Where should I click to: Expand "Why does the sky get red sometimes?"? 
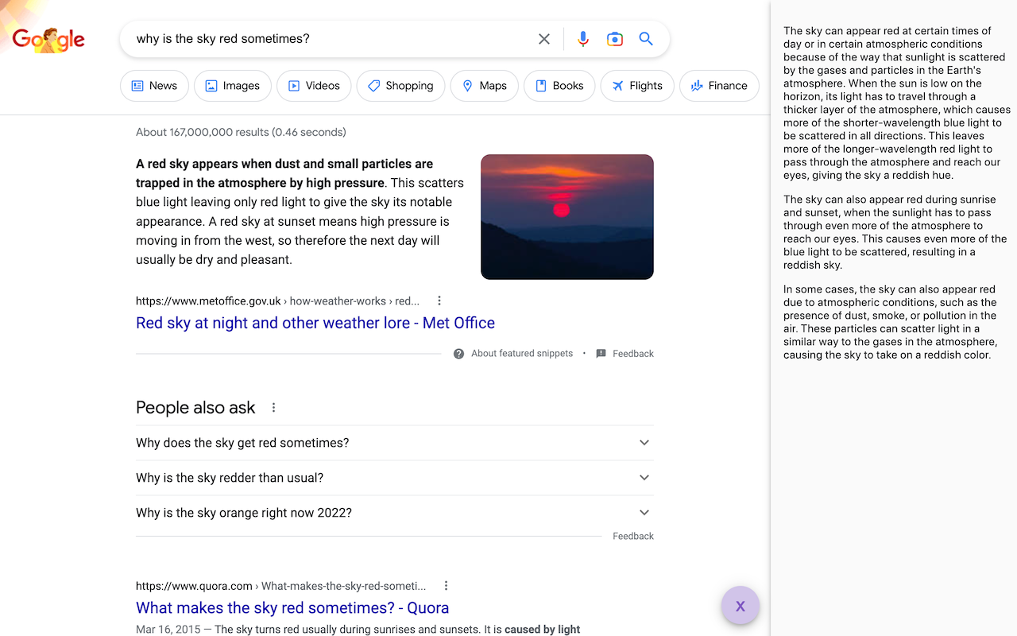(395, 443)
